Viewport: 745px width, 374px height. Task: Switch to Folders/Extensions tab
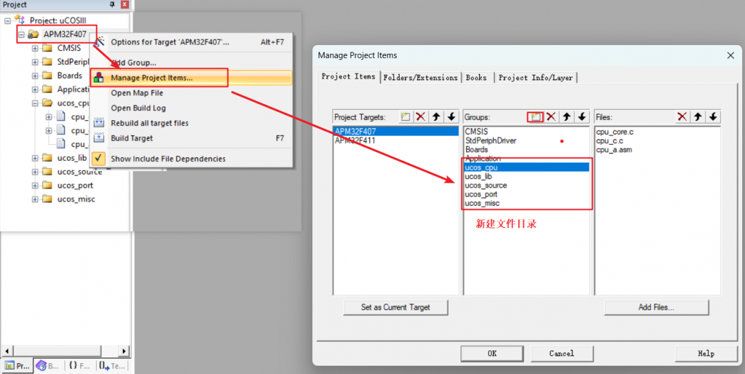[420, 77]
